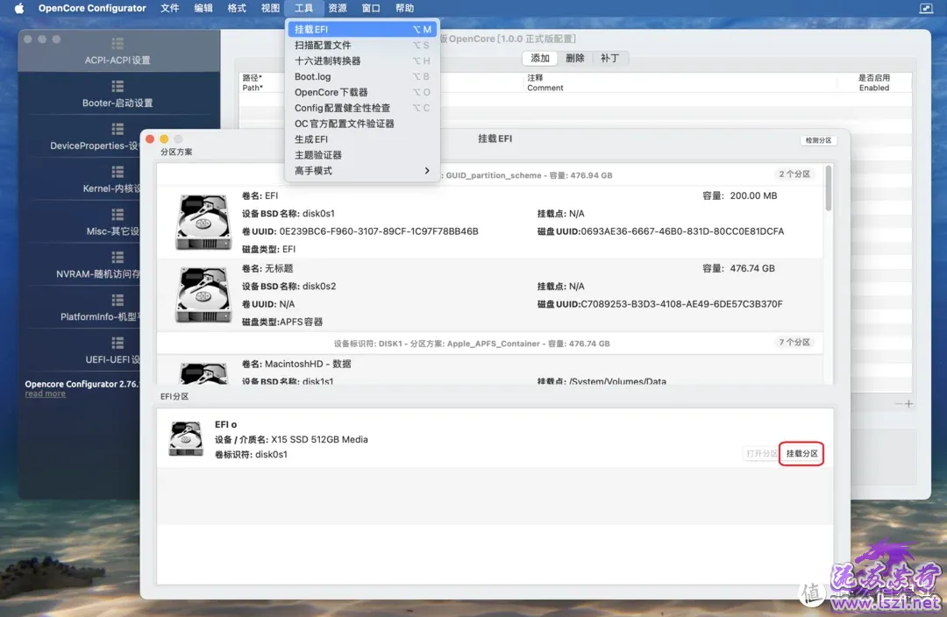Open the 窗口 menu

371,8
